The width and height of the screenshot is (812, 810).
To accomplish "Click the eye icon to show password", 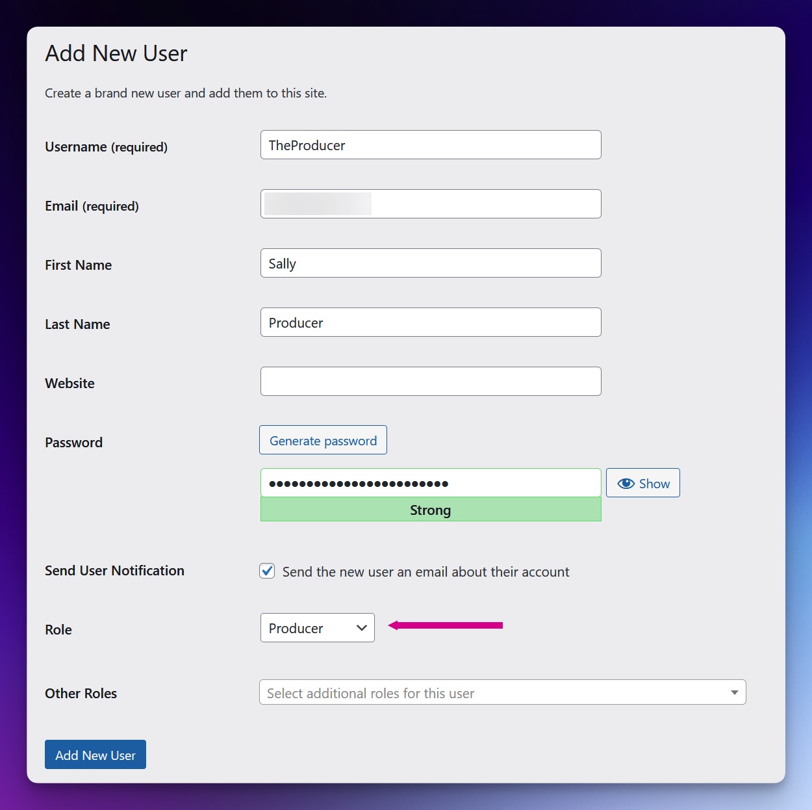I will click(626, 483).
